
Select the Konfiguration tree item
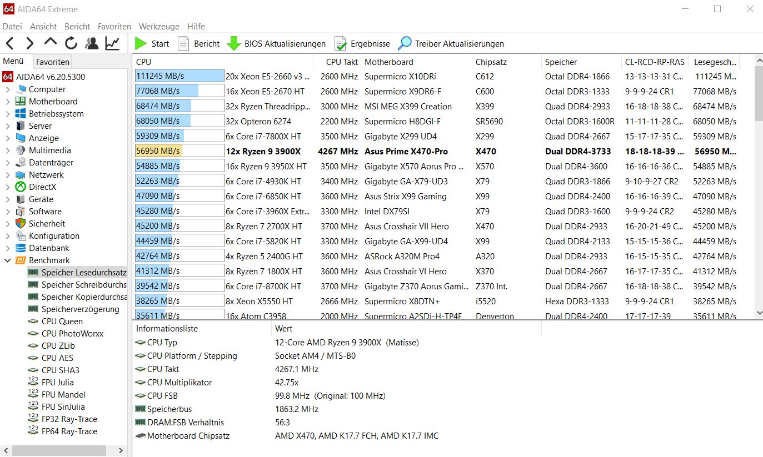(x=47, y=235)
